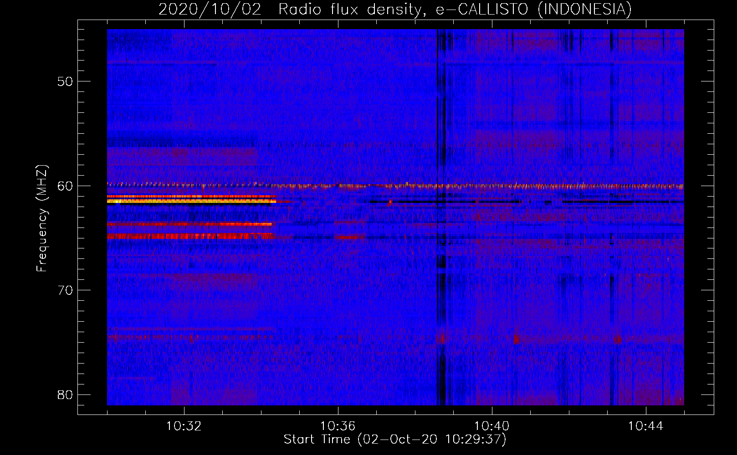Click the "Start Time (02-Oct-20 10:29:37)" label
Screen dimensions: 737x455
(x=395, y=440)
